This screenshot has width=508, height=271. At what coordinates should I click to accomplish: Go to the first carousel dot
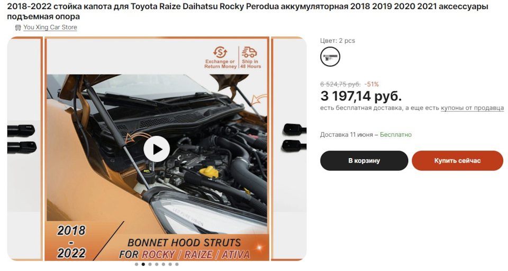pos(137,265)
